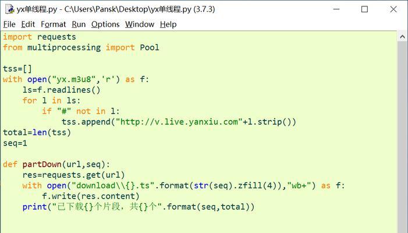Click the line 'res=requests.get(url)'
Screen dimensions: 408x233
pyautogui.click(x=74, y=175)
